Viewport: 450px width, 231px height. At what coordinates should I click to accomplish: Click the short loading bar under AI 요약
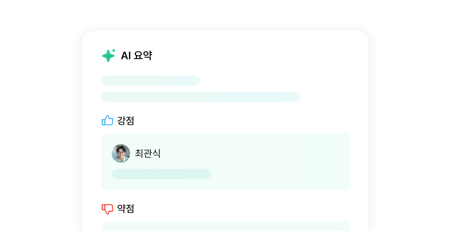[151, 81]
